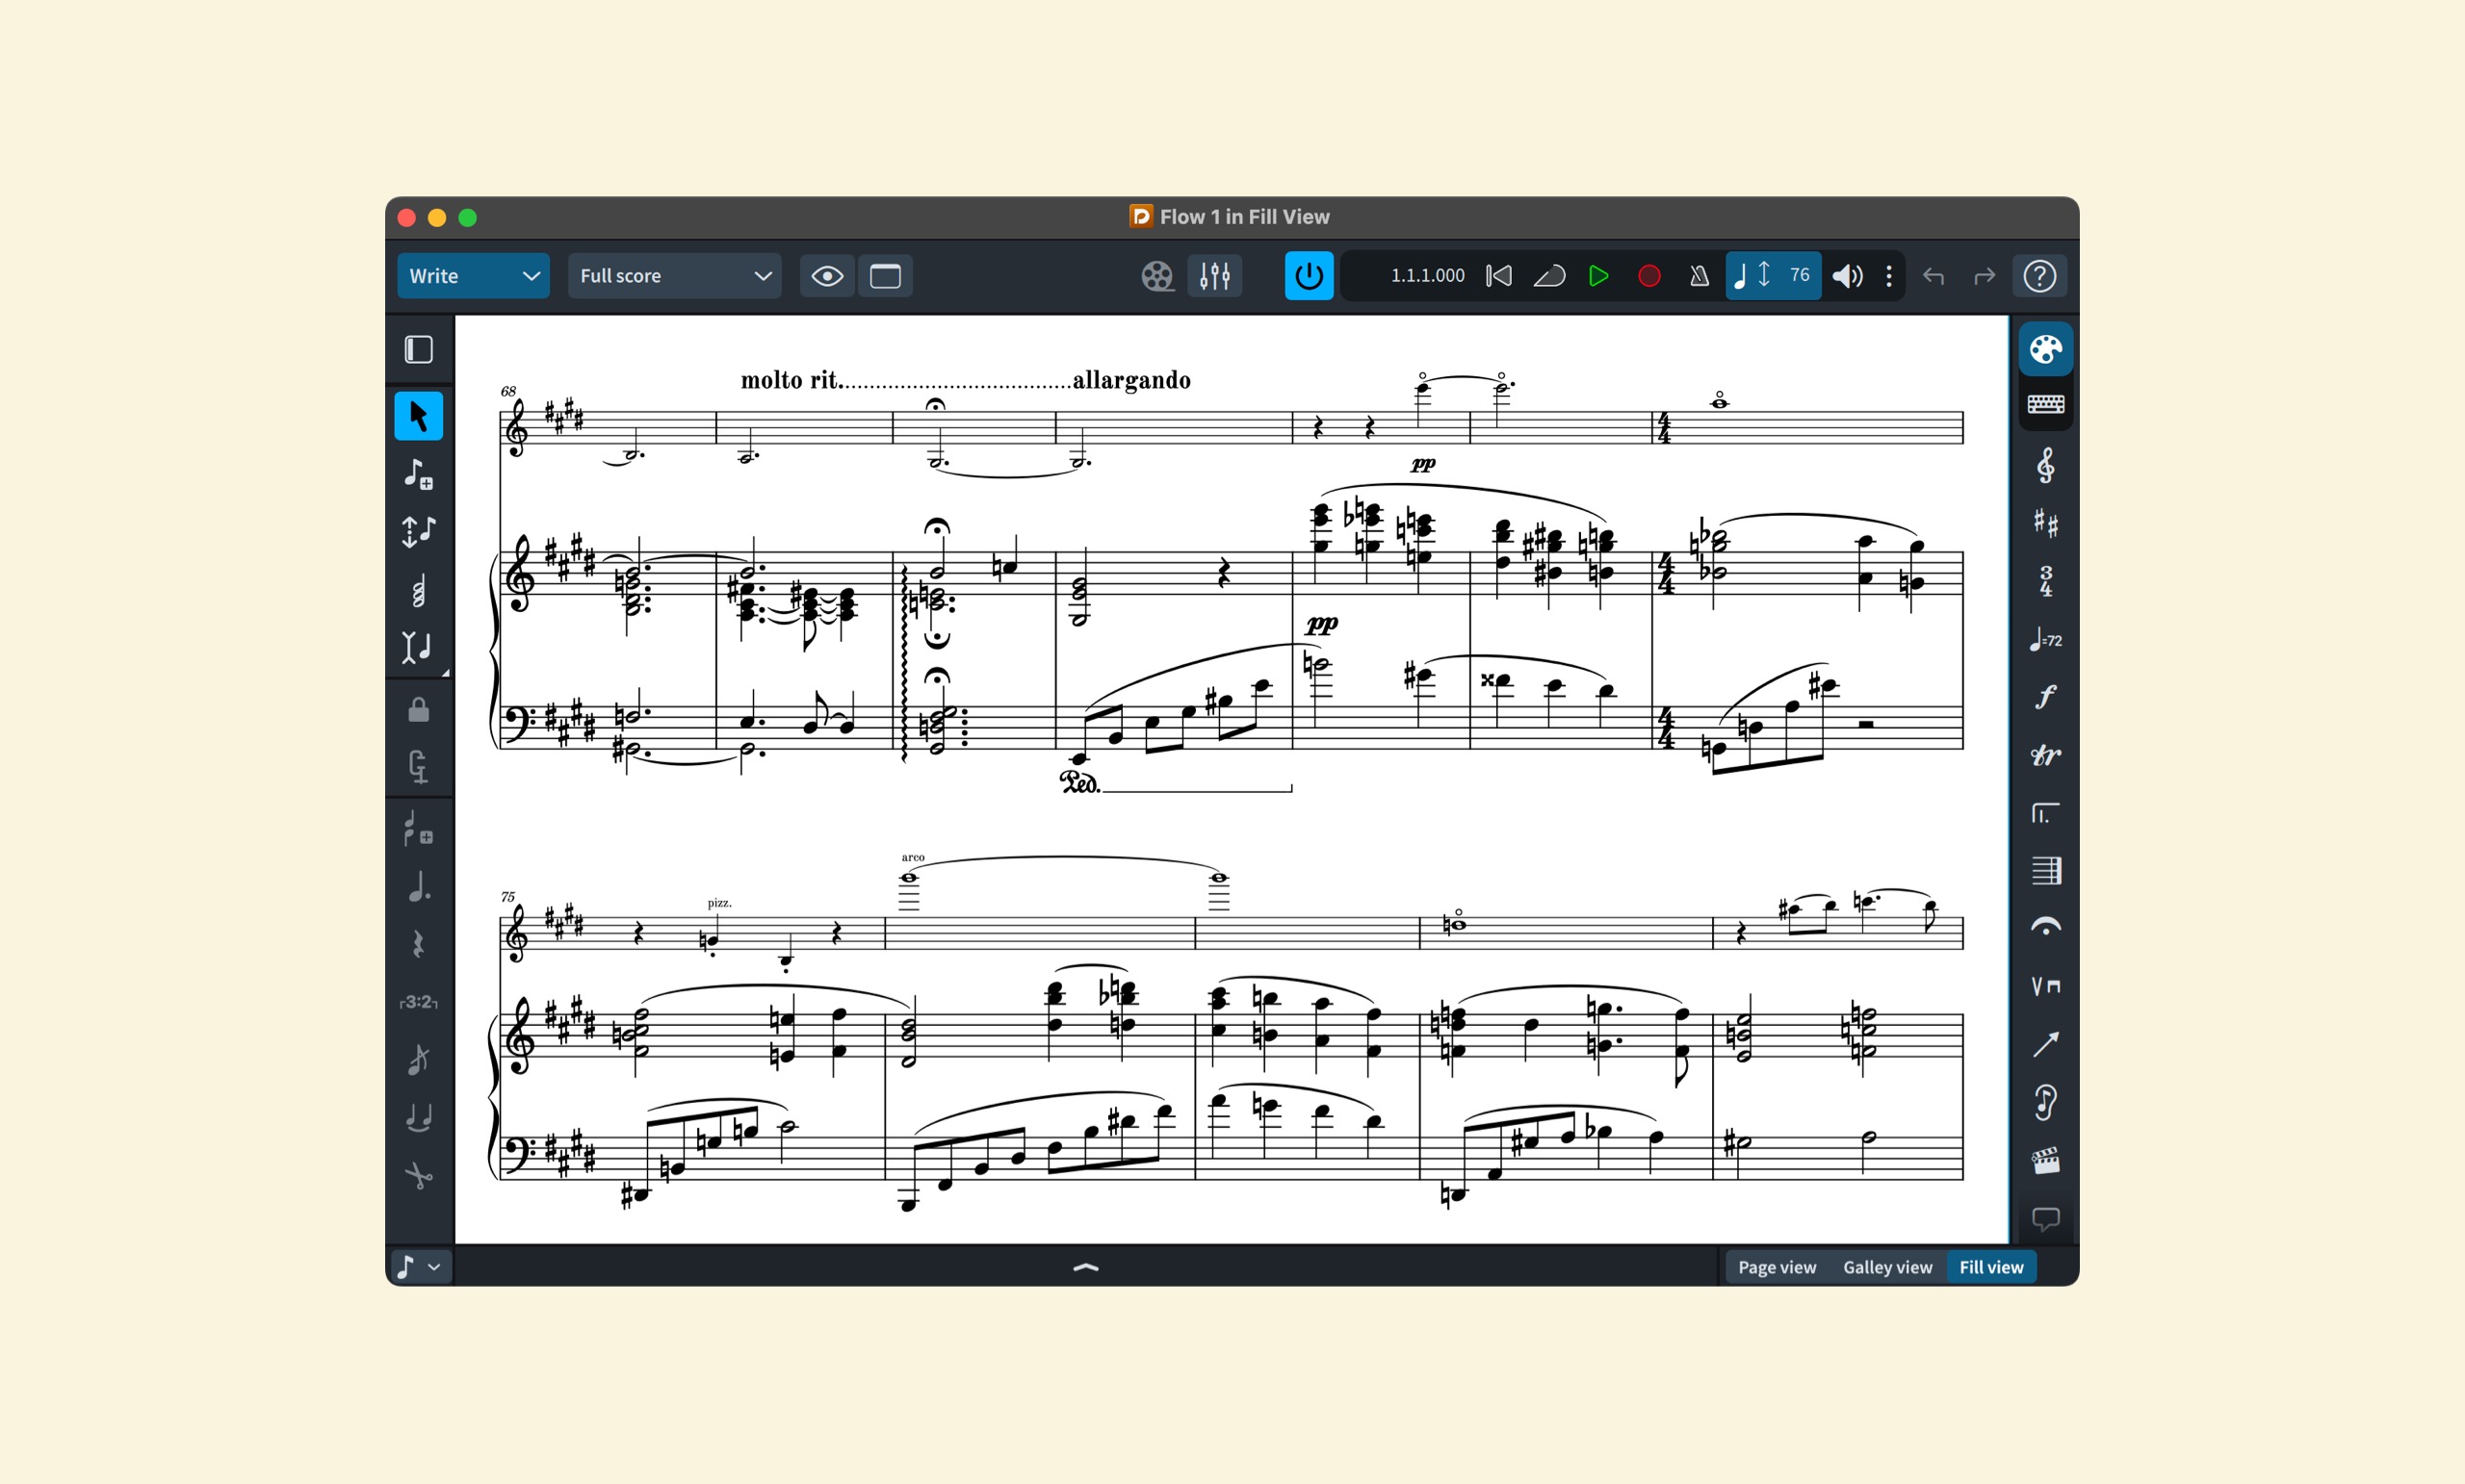Open the 3:2 tuplets tool
This screenshot has width=2465, height=1484.
click(418, 1002)
